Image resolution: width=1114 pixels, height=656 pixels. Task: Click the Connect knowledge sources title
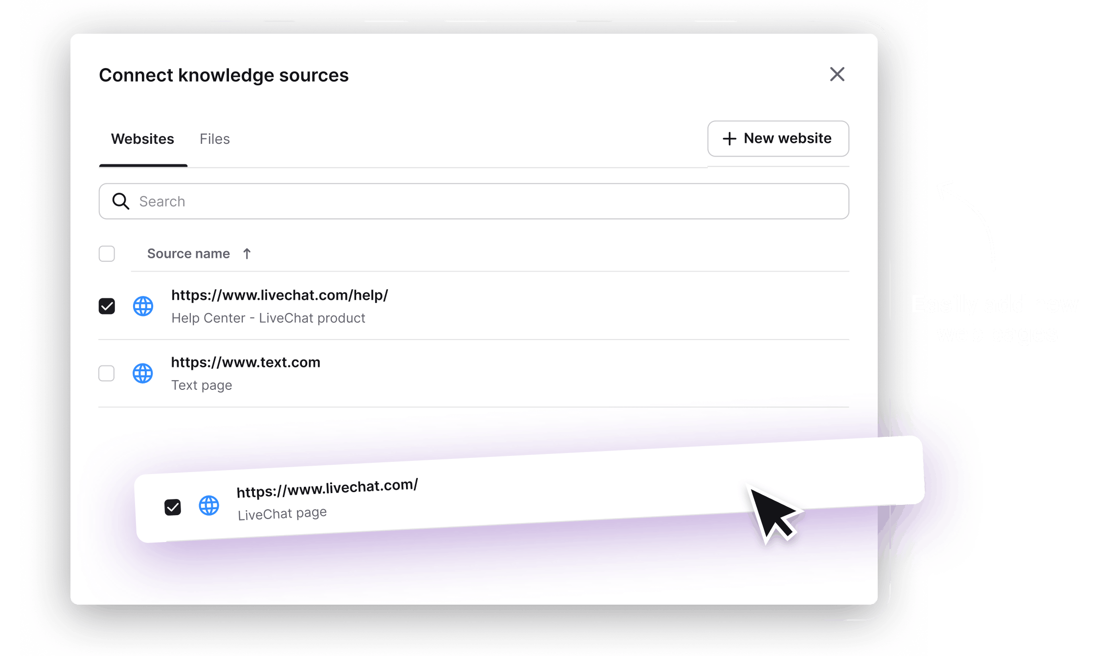(x=224, y=74)
